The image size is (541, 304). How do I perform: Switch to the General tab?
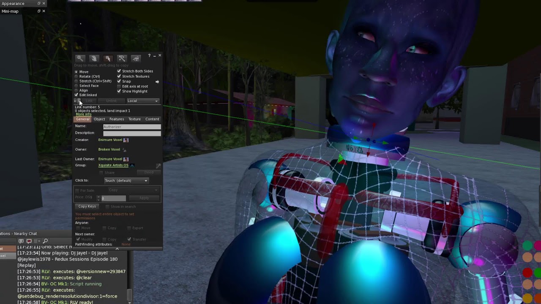tap(83, 119)
